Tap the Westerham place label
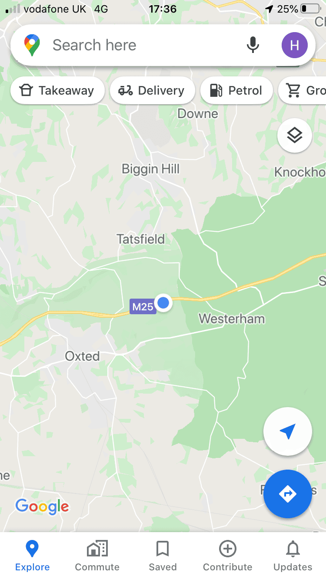The image size is (326, 579). coord(232,319)
